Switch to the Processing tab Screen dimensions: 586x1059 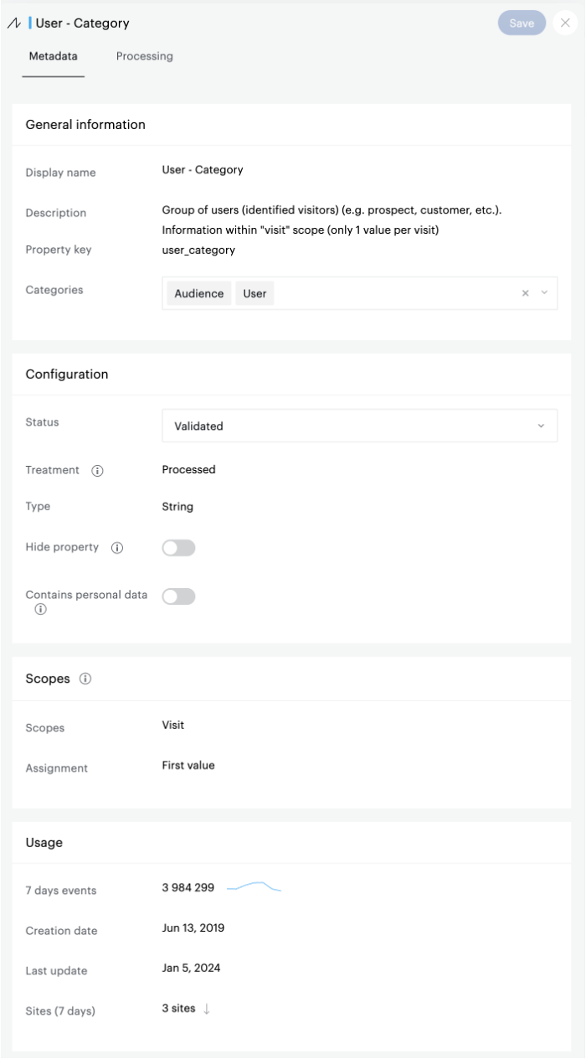pyautogui.click(x=145, y=56)
